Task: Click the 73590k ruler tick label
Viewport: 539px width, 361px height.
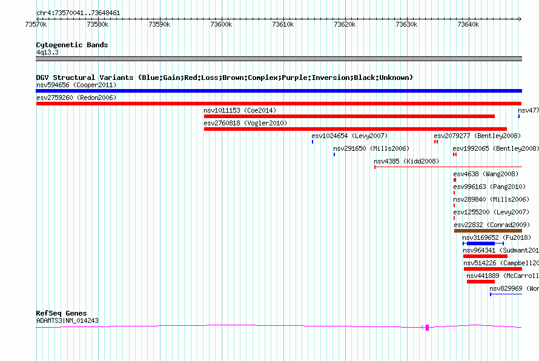Action: point(159,24)
